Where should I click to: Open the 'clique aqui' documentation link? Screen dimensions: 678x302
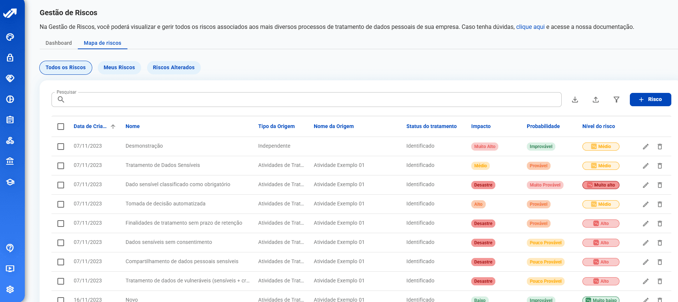pyautogui.click(x=530, y=27)
